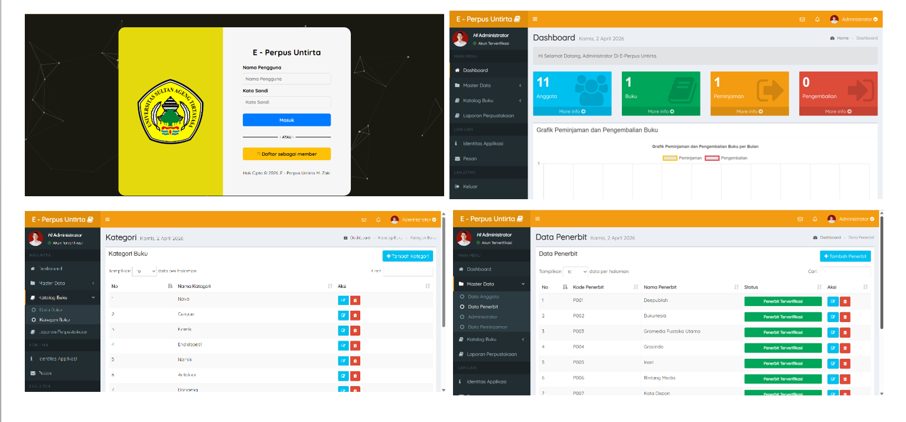Delete the Gramedia Pustaka Utama publisher

tap(845, 333)
